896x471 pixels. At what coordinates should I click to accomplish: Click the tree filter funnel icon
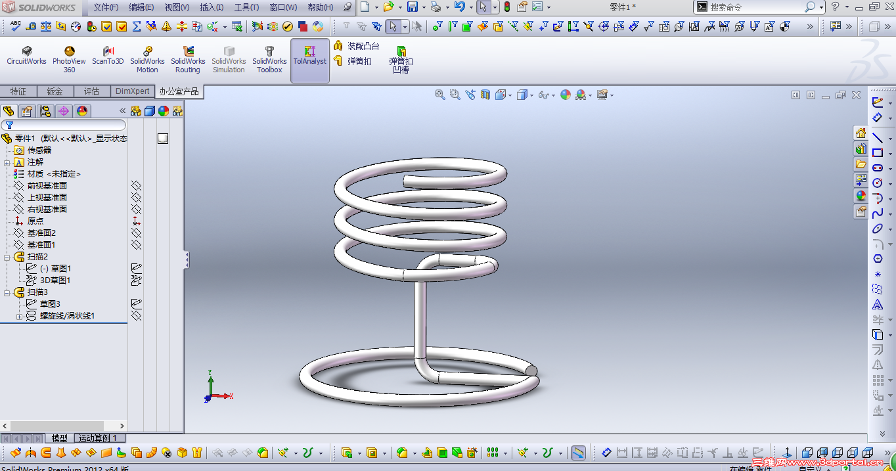9,125
